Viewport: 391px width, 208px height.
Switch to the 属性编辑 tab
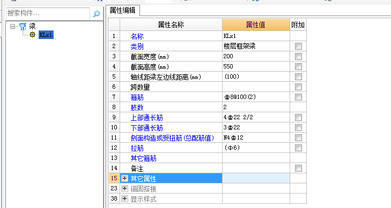122,11
